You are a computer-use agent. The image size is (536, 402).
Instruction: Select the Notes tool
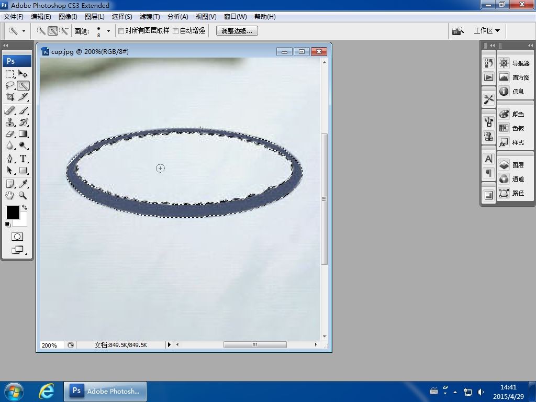tap(10, 184)
